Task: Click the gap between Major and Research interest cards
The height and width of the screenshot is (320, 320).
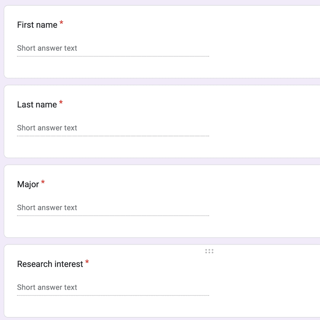Action: click(x=160, y=241)
